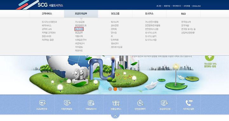Select the highlighted 요금조회 submenu item
229x121 pixels.
tap(79, 29)
